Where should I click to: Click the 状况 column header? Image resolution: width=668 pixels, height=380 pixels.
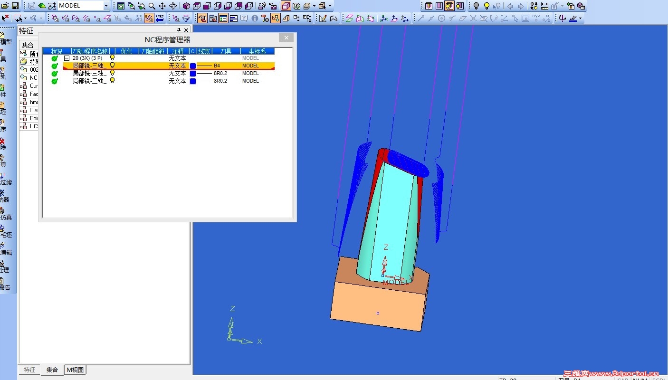point(57,51)
